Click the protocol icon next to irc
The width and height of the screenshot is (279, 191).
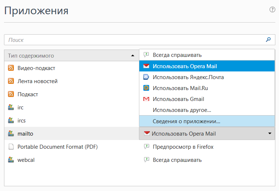pyautogui.click(x=11, y=107)
